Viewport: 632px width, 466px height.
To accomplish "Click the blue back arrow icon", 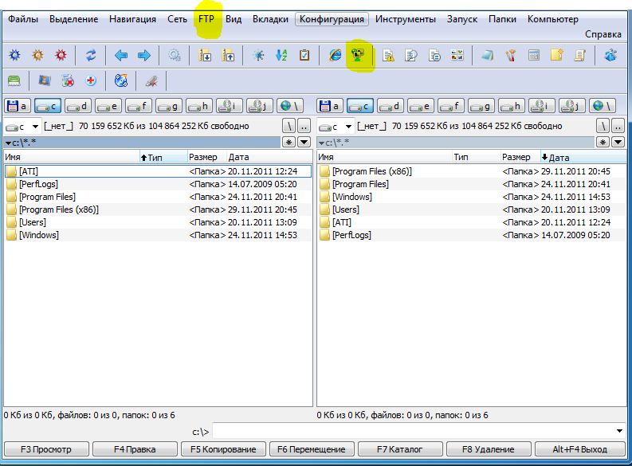I will tap(121, 55).
